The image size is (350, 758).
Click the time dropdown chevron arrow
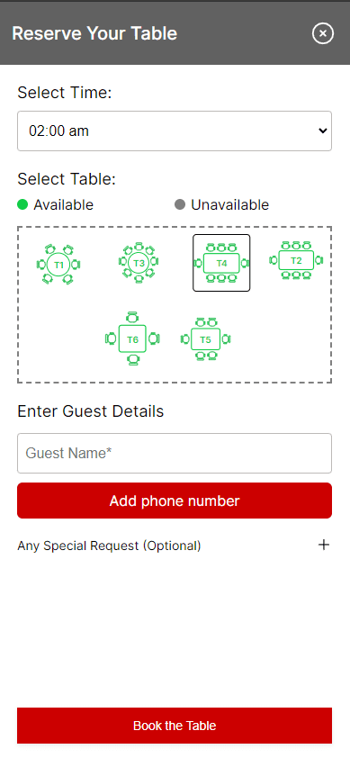[323, 131]
